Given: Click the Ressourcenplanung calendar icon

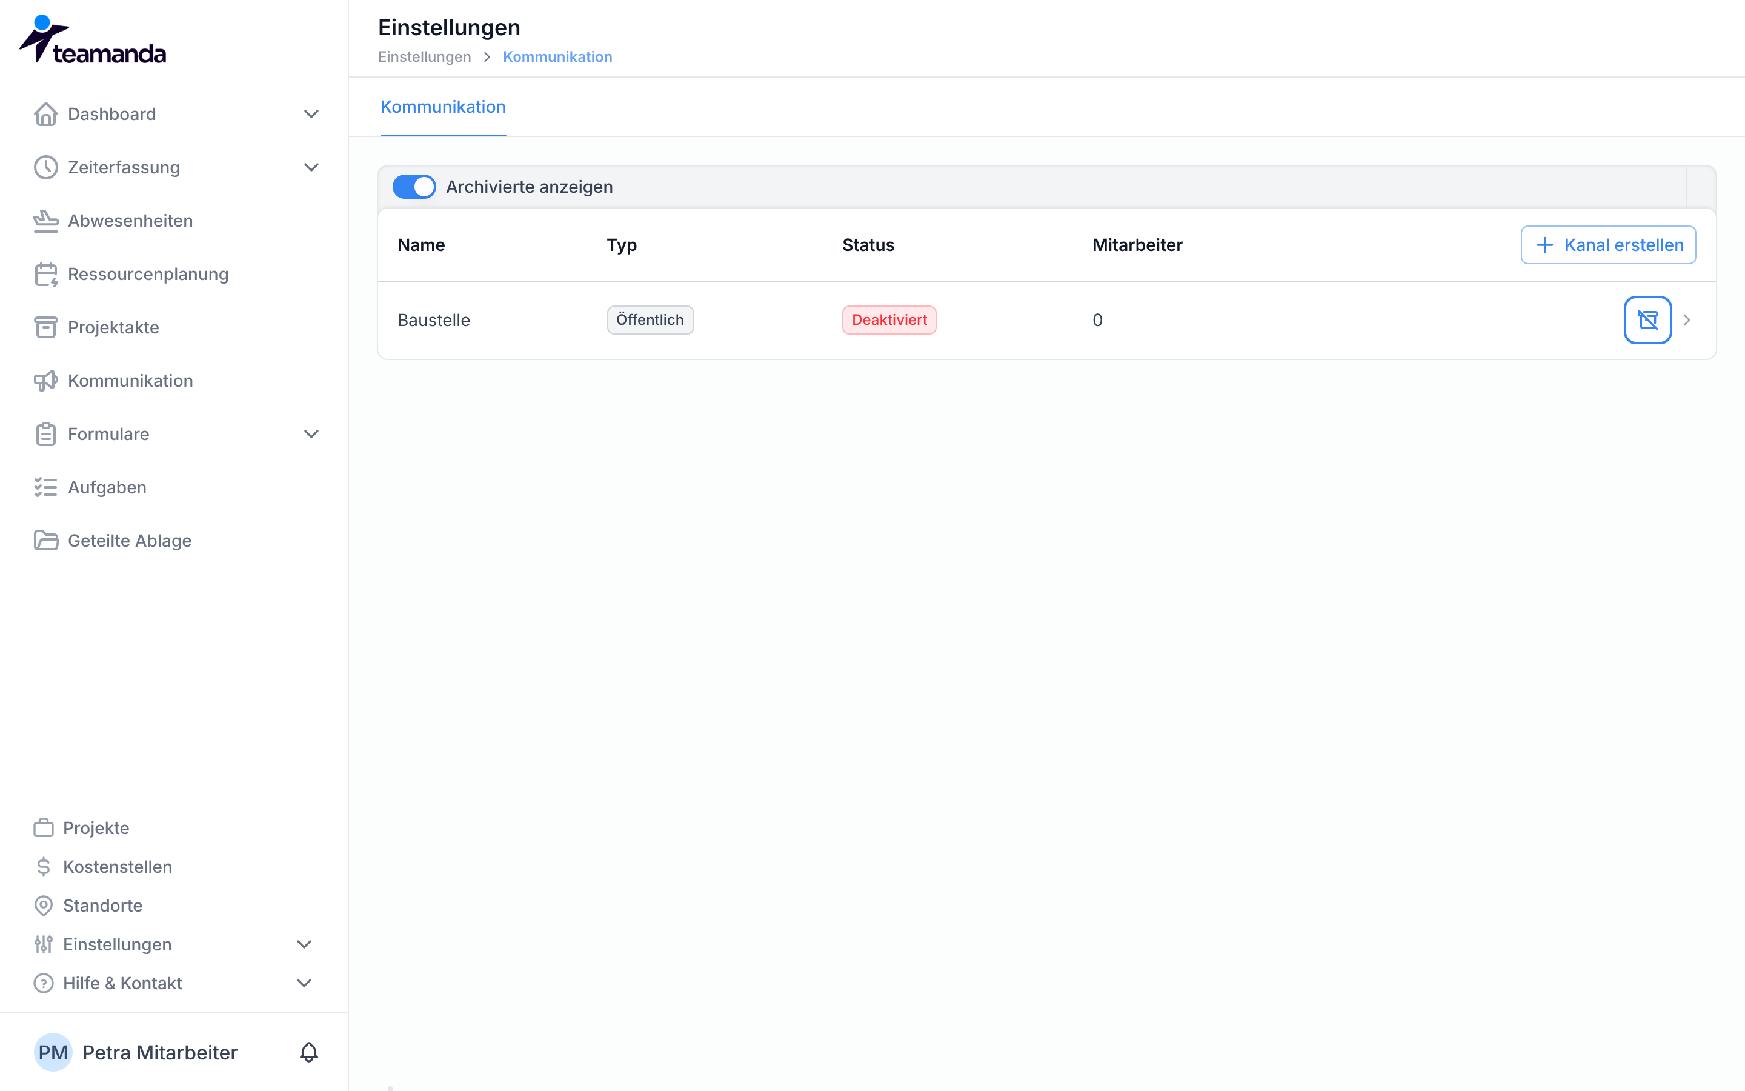Looking at the screenshot, I should (x=45, y=274).
